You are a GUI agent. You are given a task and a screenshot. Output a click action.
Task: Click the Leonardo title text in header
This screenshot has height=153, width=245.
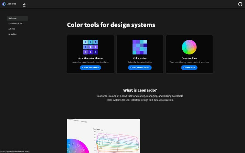click(11, 4)
